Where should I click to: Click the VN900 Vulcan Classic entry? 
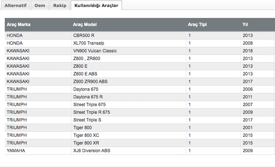[x=95, y=51]
